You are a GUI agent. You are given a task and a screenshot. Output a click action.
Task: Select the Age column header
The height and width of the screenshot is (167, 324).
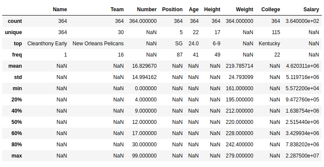click(x=194, y=9)
